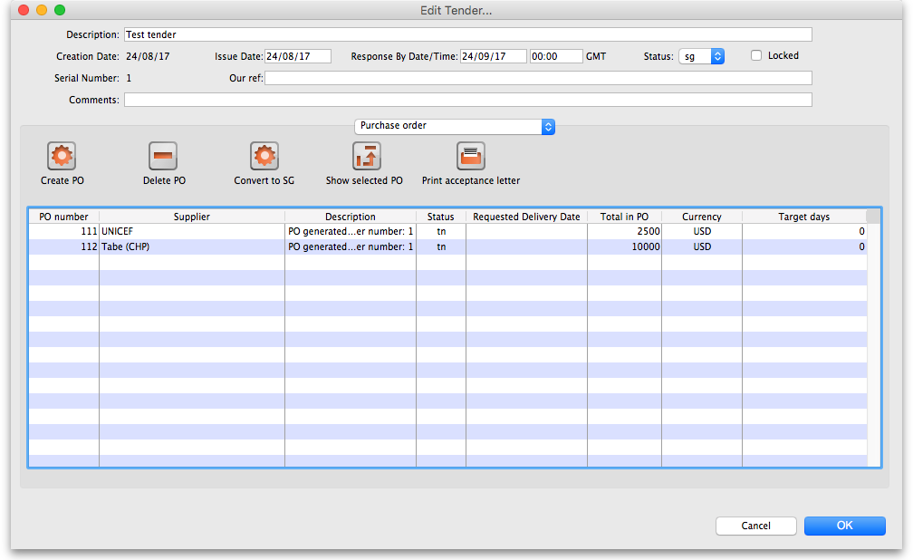Click the Issue Date field
The image size is (913, 560).
pyautogui.click(x=298, y=56)
